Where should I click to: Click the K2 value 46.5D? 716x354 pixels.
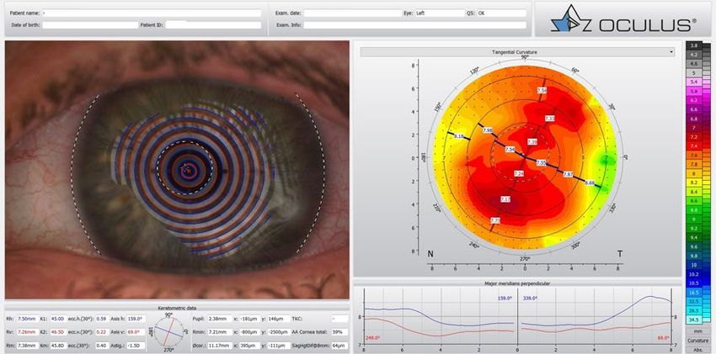point(57,333)
